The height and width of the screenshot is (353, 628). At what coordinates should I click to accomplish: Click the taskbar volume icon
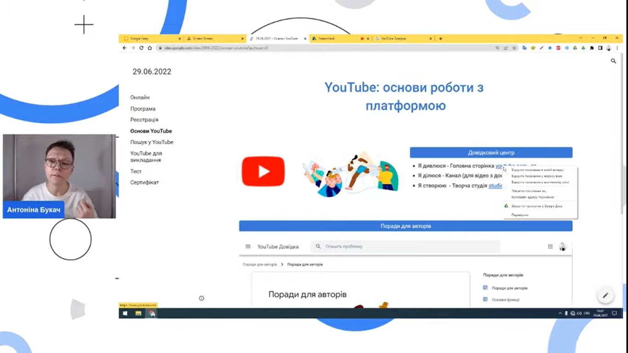coord(579,313)
